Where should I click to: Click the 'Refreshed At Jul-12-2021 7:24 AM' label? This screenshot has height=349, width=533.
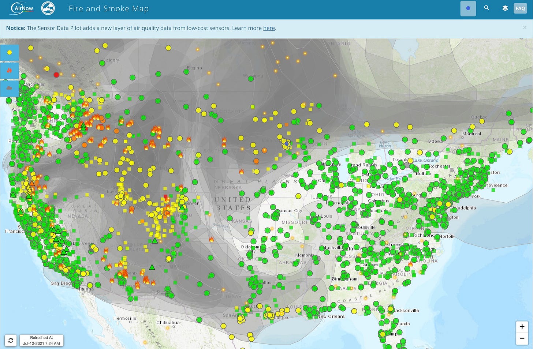pyautogui.click(x=41, y=341)
